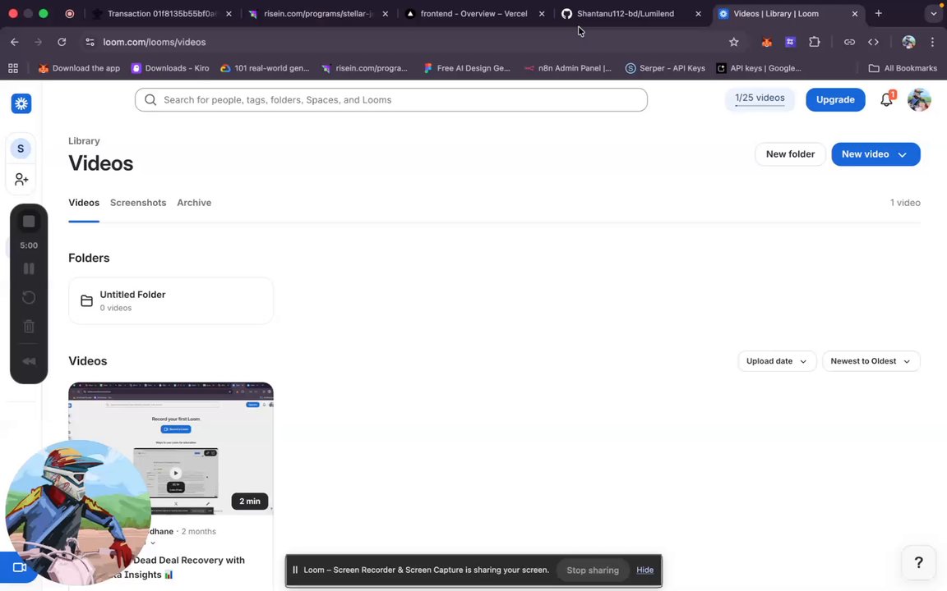The height and width of the screenshot is (591, 947).
Task: Delete the recording with the trash icon
Action: (x=29, y=326)
